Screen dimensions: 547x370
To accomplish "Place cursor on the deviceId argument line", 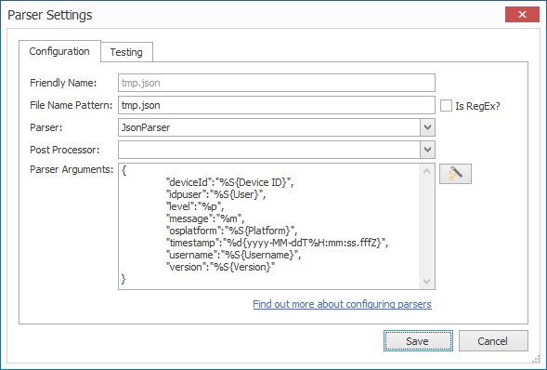I will pyautogui.click(x=229, y=182).
